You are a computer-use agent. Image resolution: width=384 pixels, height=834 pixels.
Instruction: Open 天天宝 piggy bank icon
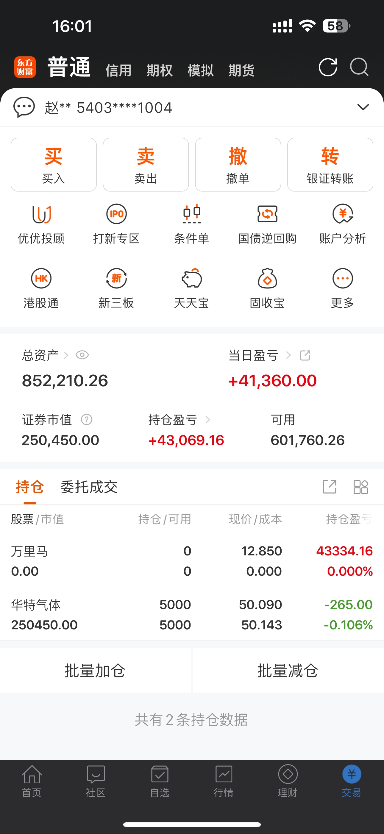coord(192,278)
